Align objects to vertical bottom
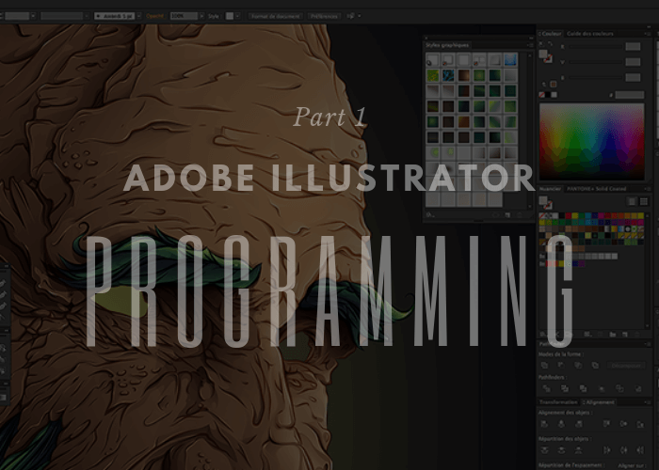The height and width of the screenshot is (470, 659). pos(640,424)
